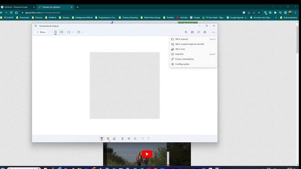Open the Outros favoritos folder
This screenshot has width=301, height=169.
point(289,18)
